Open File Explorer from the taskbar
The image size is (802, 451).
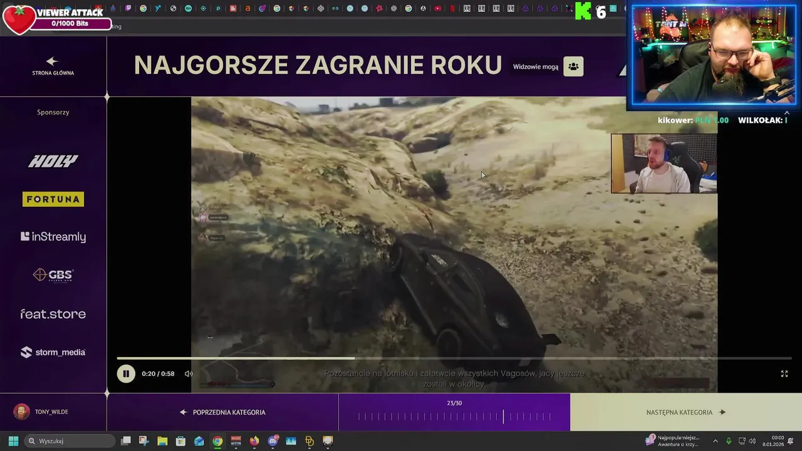pos(162,441)
